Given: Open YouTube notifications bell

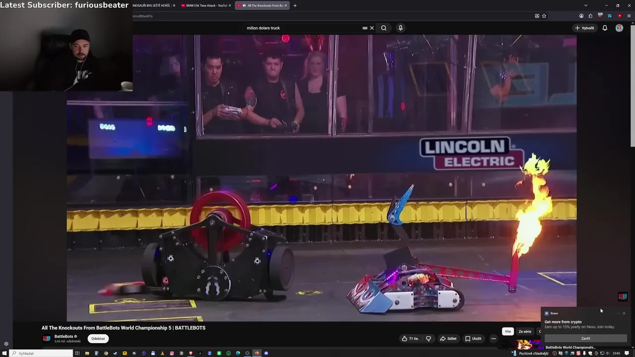Looking at the screenshot, I should [605, 28].
